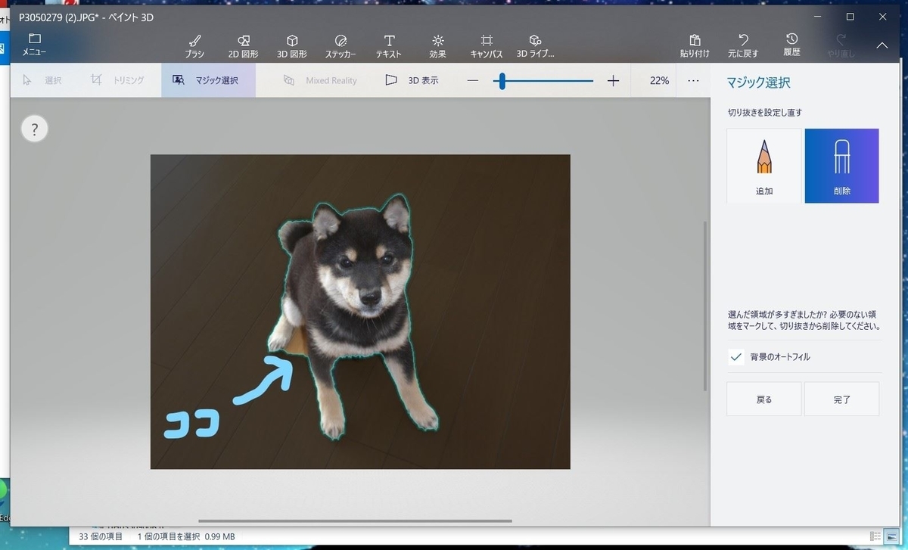Choose the 選択 select tool
This screenshot has width=908, height=550.
pos(42,80)
